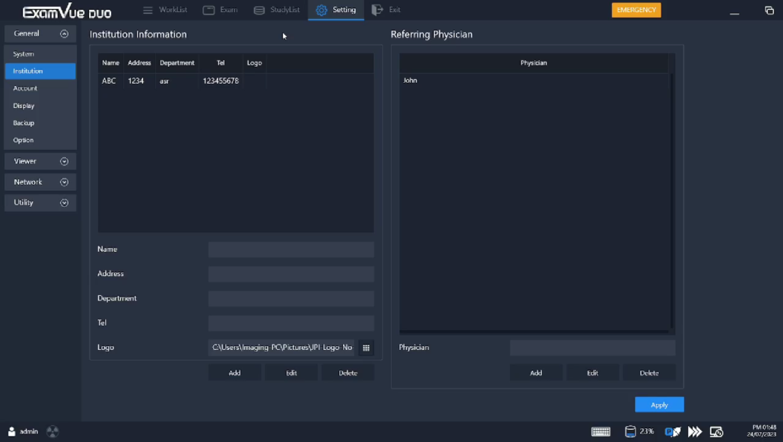Screen dimensions: 783x442
Task: Apply the institution settings
Action: [658, 404]
